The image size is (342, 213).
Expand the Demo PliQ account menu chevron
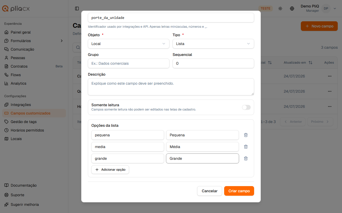[x=335, y=9]
